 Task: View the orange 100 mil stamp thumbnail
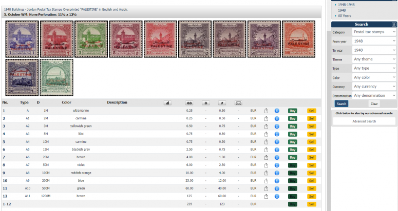click(298, 39)
